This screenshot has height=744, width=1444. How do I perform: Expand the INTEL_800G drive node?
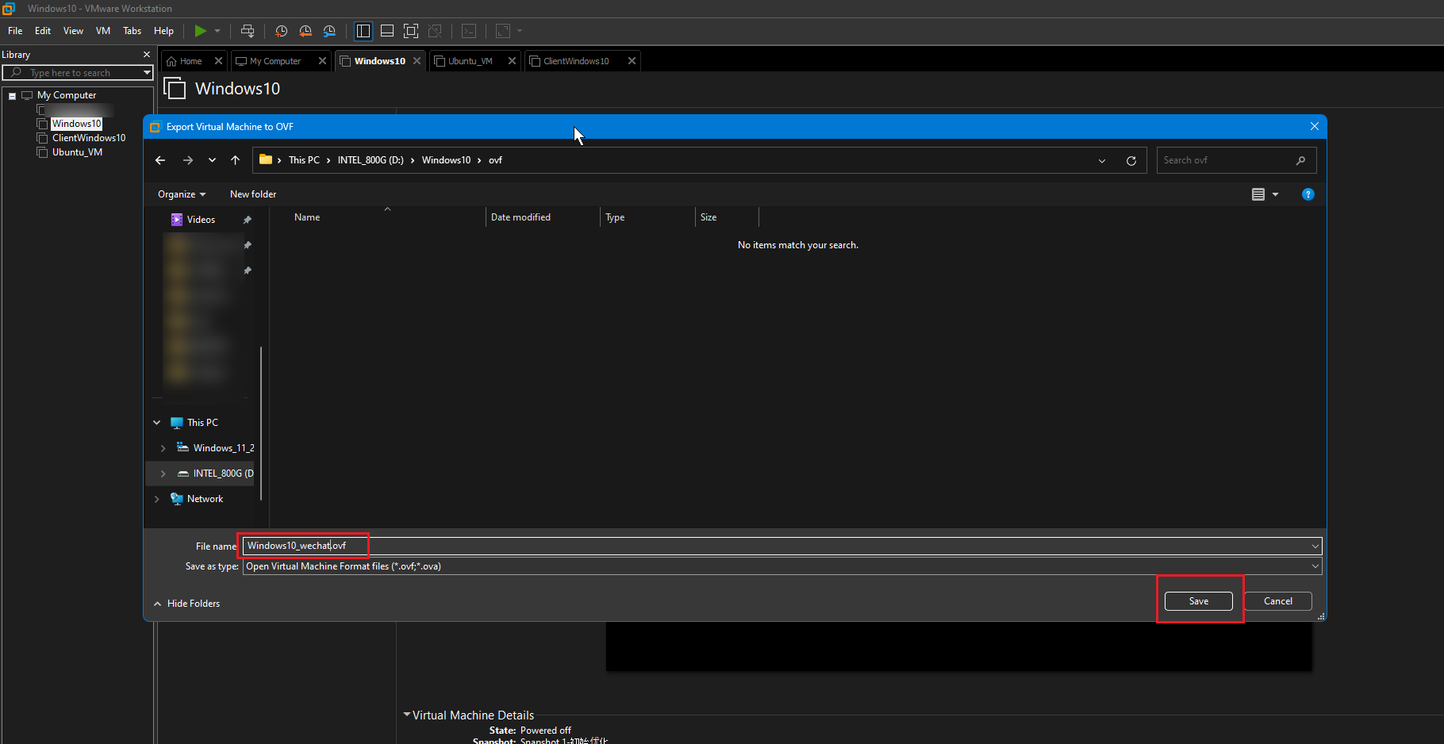pos(163,474)
